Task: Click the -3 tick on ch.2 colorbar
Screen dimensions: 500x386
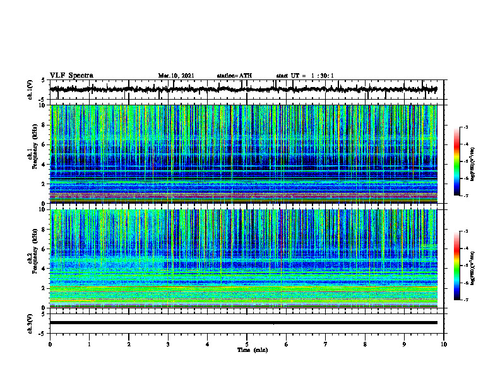Action: point(465,231)
